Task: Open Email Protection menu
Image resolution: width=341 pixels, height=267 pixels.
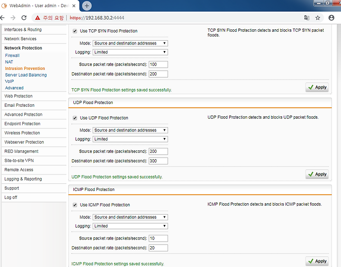Action: pyautogui.click(x=34, y=105)
